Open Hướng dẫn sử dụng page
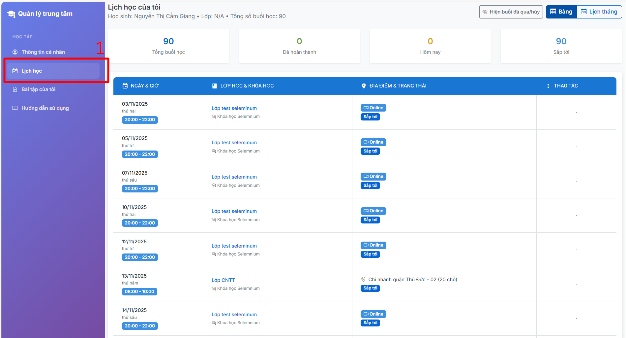626x338 pixels. click(x=45, y=108)
